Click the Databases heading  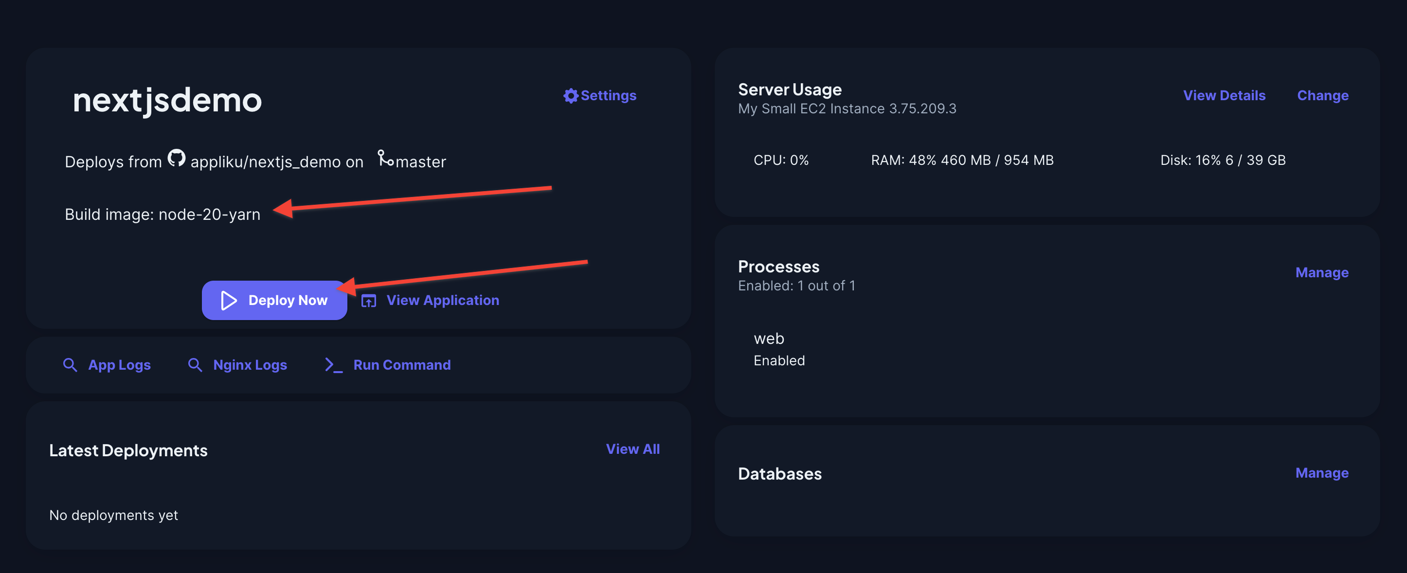point(779,474)
